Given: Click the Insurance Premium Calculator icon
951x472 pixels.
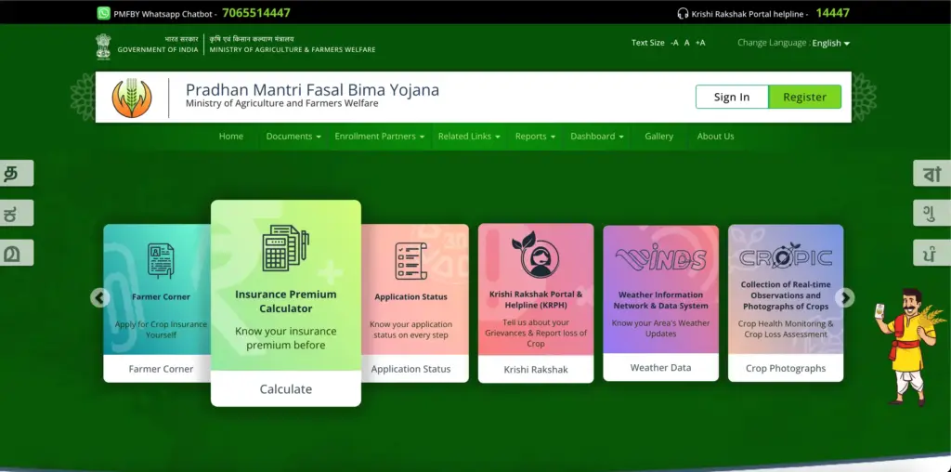Looking at the screenshot, I should coord(286,247).
